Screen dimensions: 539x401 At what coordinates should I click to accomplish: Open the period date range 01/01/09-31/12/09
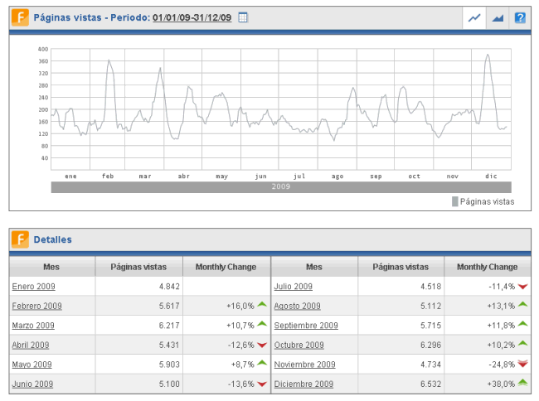tap(192, 17)
